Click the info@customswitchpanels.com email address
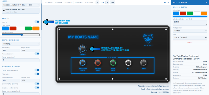209x95 pixels. (157, 89)
